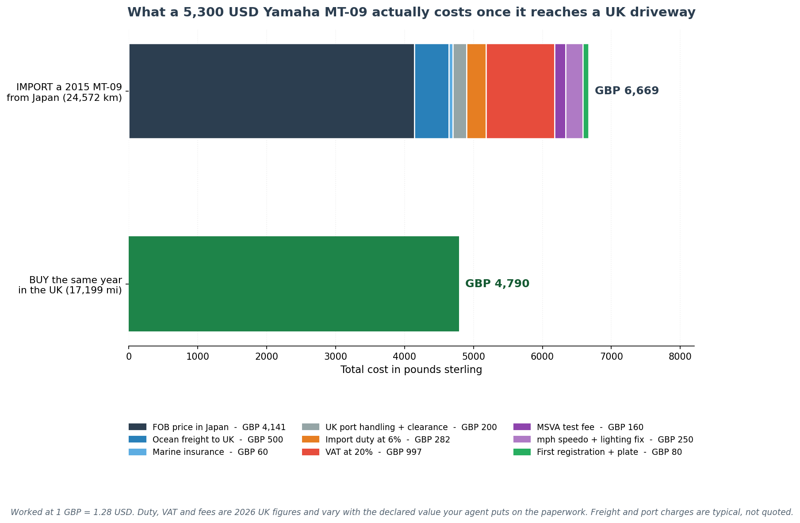Screen dimensions: 800x523
Task: Click the BUY the same year axis label
Action: 70,285
